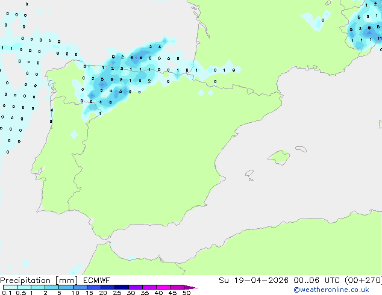382x295 pixels.
Task: Open the weatheronline.co.uk copyright link
Action: tap(331, 290)
